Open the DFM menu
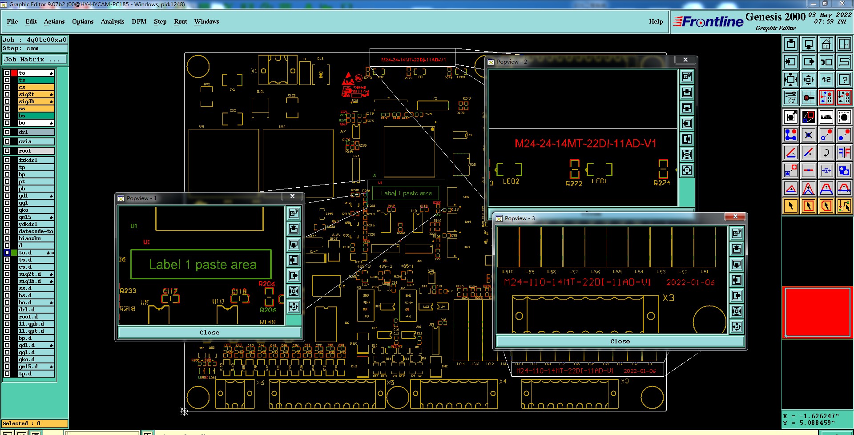The image size is (854, 435). (139, 21)
